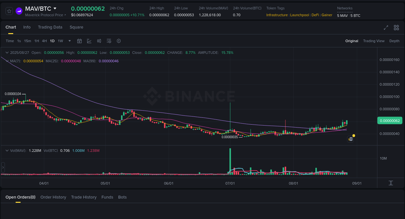
Task: Click the 24h Low value 0.00000053
Action: coord(184,15)
